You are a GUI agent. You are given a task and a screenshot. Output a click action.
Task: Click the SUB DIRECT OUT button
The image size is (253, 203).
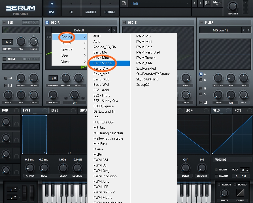click(31, 23)
